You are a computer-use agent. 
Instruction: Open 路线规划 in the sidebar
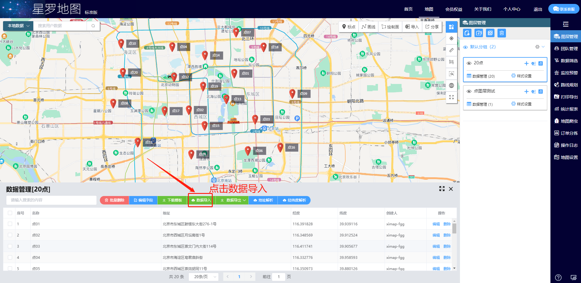point(566,85)
